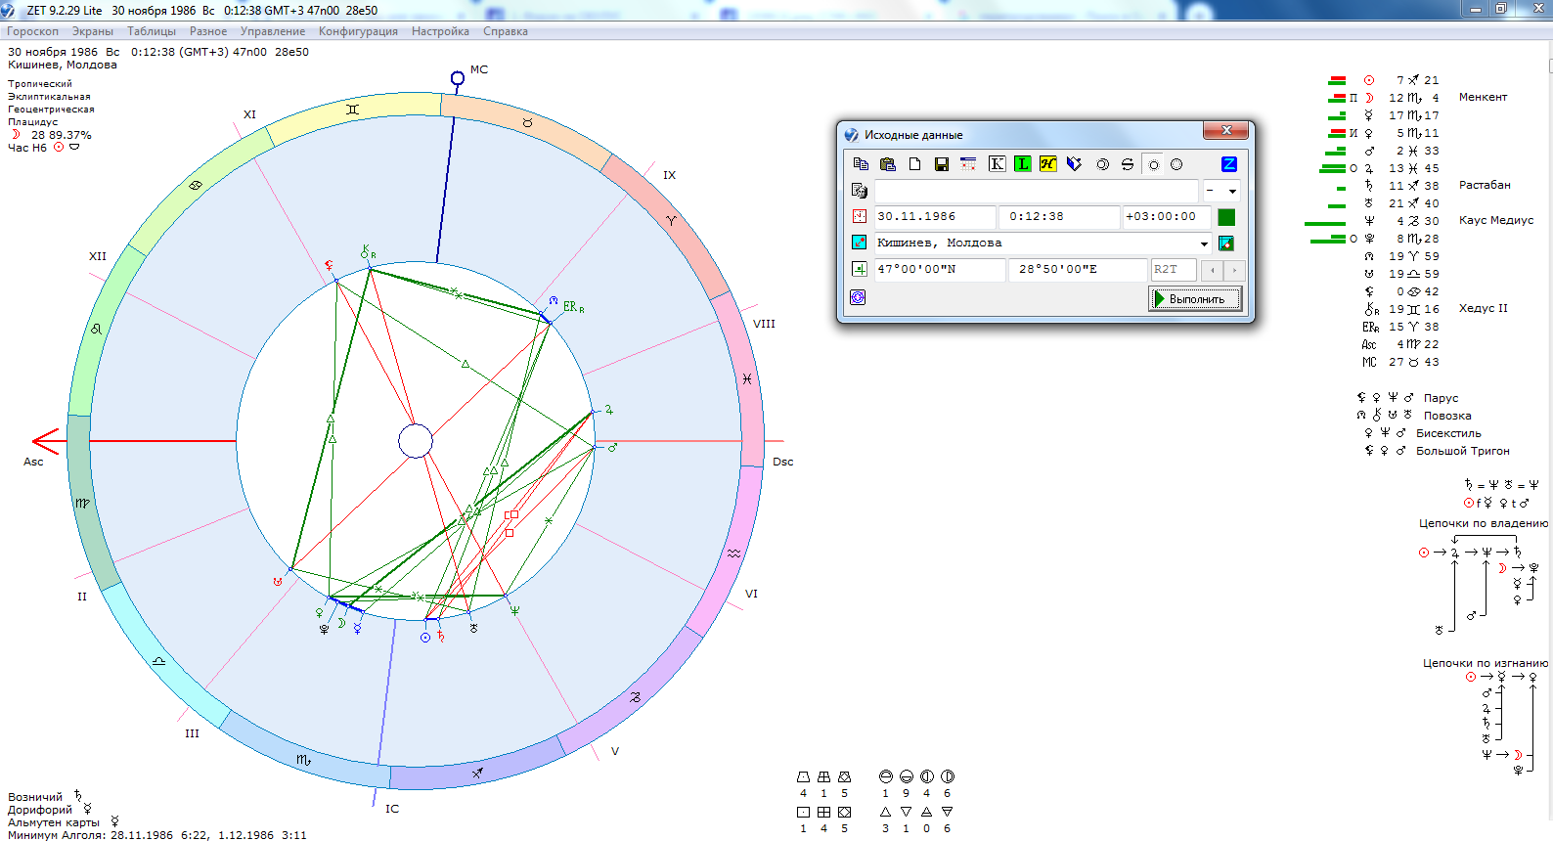This screenshot has width=1553, height=841.
Task: Close the Исходные данные dialog
Action: 1225,130
